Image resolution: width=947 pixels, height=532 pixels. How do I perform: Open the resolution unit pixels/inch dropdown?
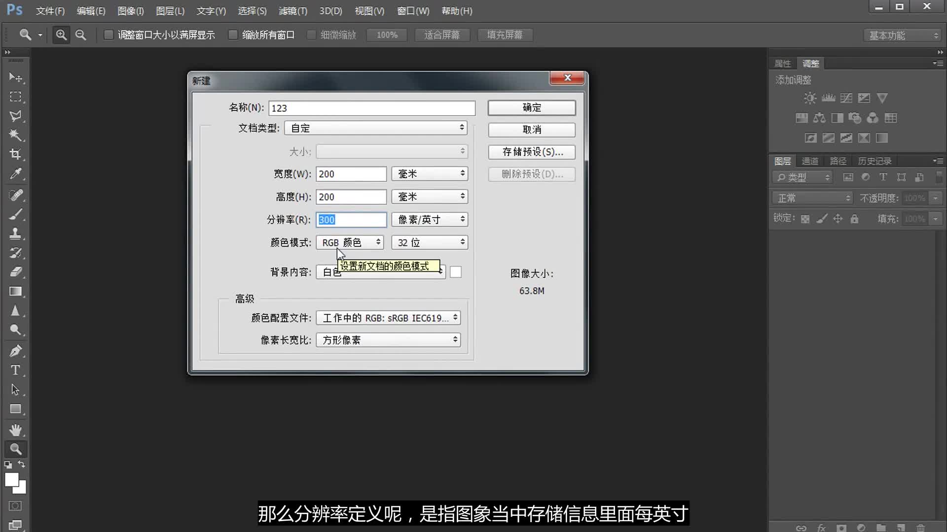(429, 220)
